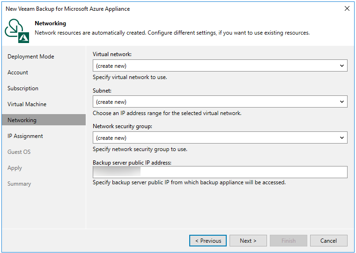The image size is (356, 253).
Task: Switch to the Virtual Machine step
Action: [27, 104]
